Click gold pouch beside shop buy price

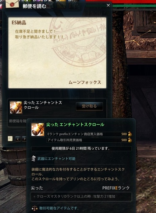pyautogui.click(x=130, y=134)
